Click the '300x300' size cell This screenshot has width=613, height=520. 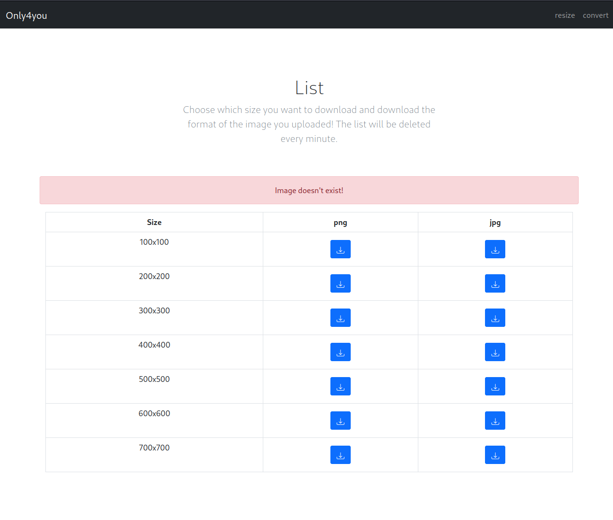pos(154,318)
